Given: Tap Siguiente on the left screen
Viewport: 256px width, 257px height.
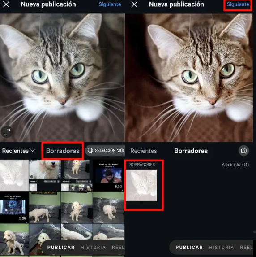Looking at the screenshot, I should (x=110, y=4).
